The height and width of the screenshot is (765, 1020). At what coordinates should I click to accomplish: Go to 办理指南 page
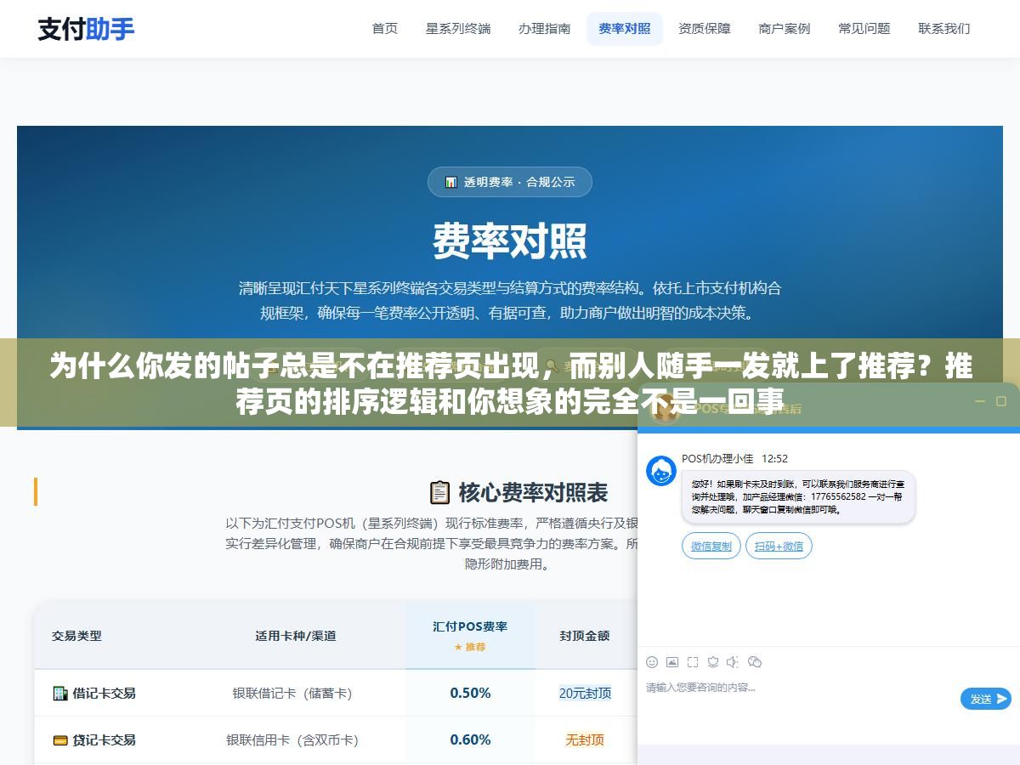(545, 28)
